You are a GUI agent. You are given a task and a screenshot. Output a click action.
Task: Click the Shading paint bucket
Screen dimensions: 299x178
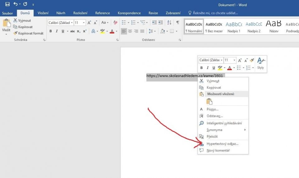point(163,31)
